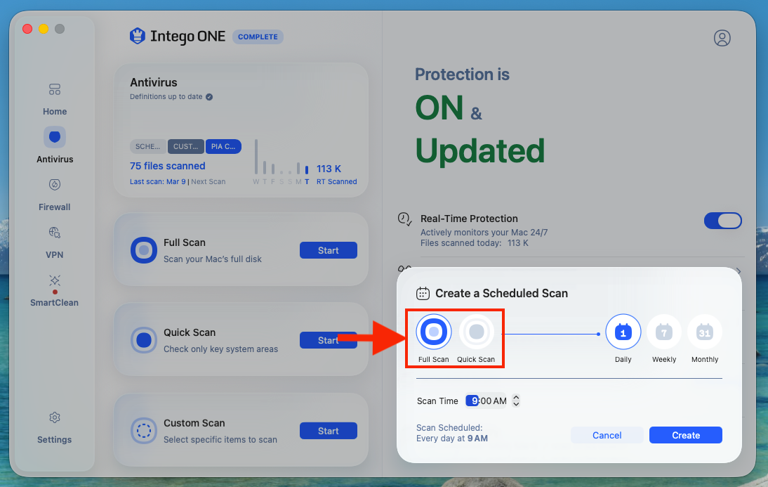Click Files scanned today: 113 K text
This screenshot has height=487, width=768.
474,242
